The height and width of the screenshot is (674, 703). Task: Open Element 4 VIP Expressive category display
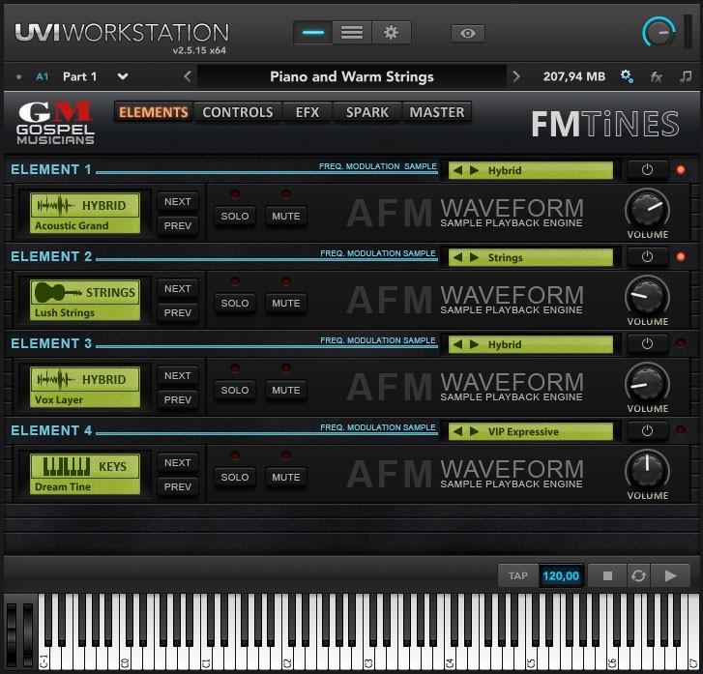531,431
